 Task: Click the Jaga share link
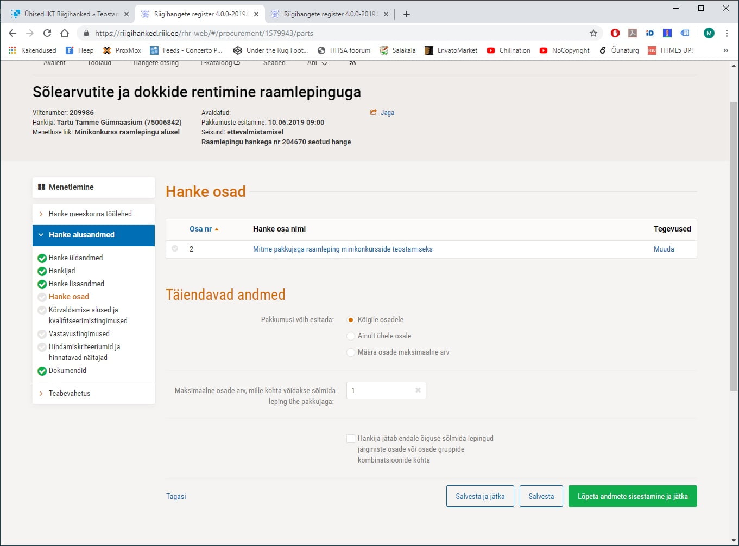(382, 113)
